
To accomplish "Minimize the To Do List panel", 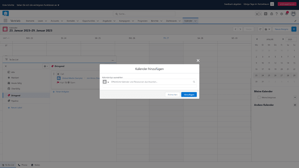I will point(113,60).
